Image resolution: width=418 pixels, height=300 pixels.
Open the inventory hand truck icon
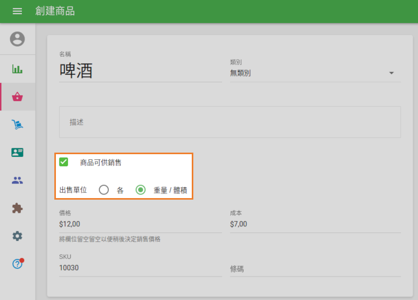(17, 124)
